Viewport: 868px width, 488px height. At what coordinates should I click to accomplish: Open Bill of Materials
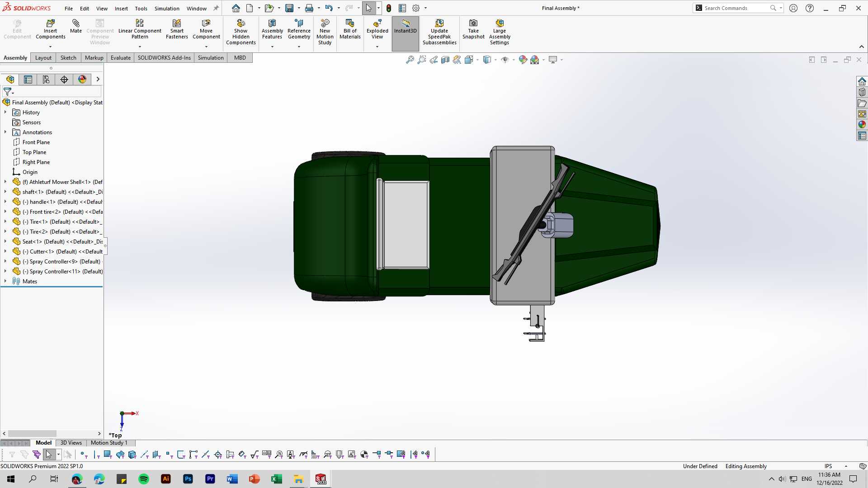(x=350, y=29)
